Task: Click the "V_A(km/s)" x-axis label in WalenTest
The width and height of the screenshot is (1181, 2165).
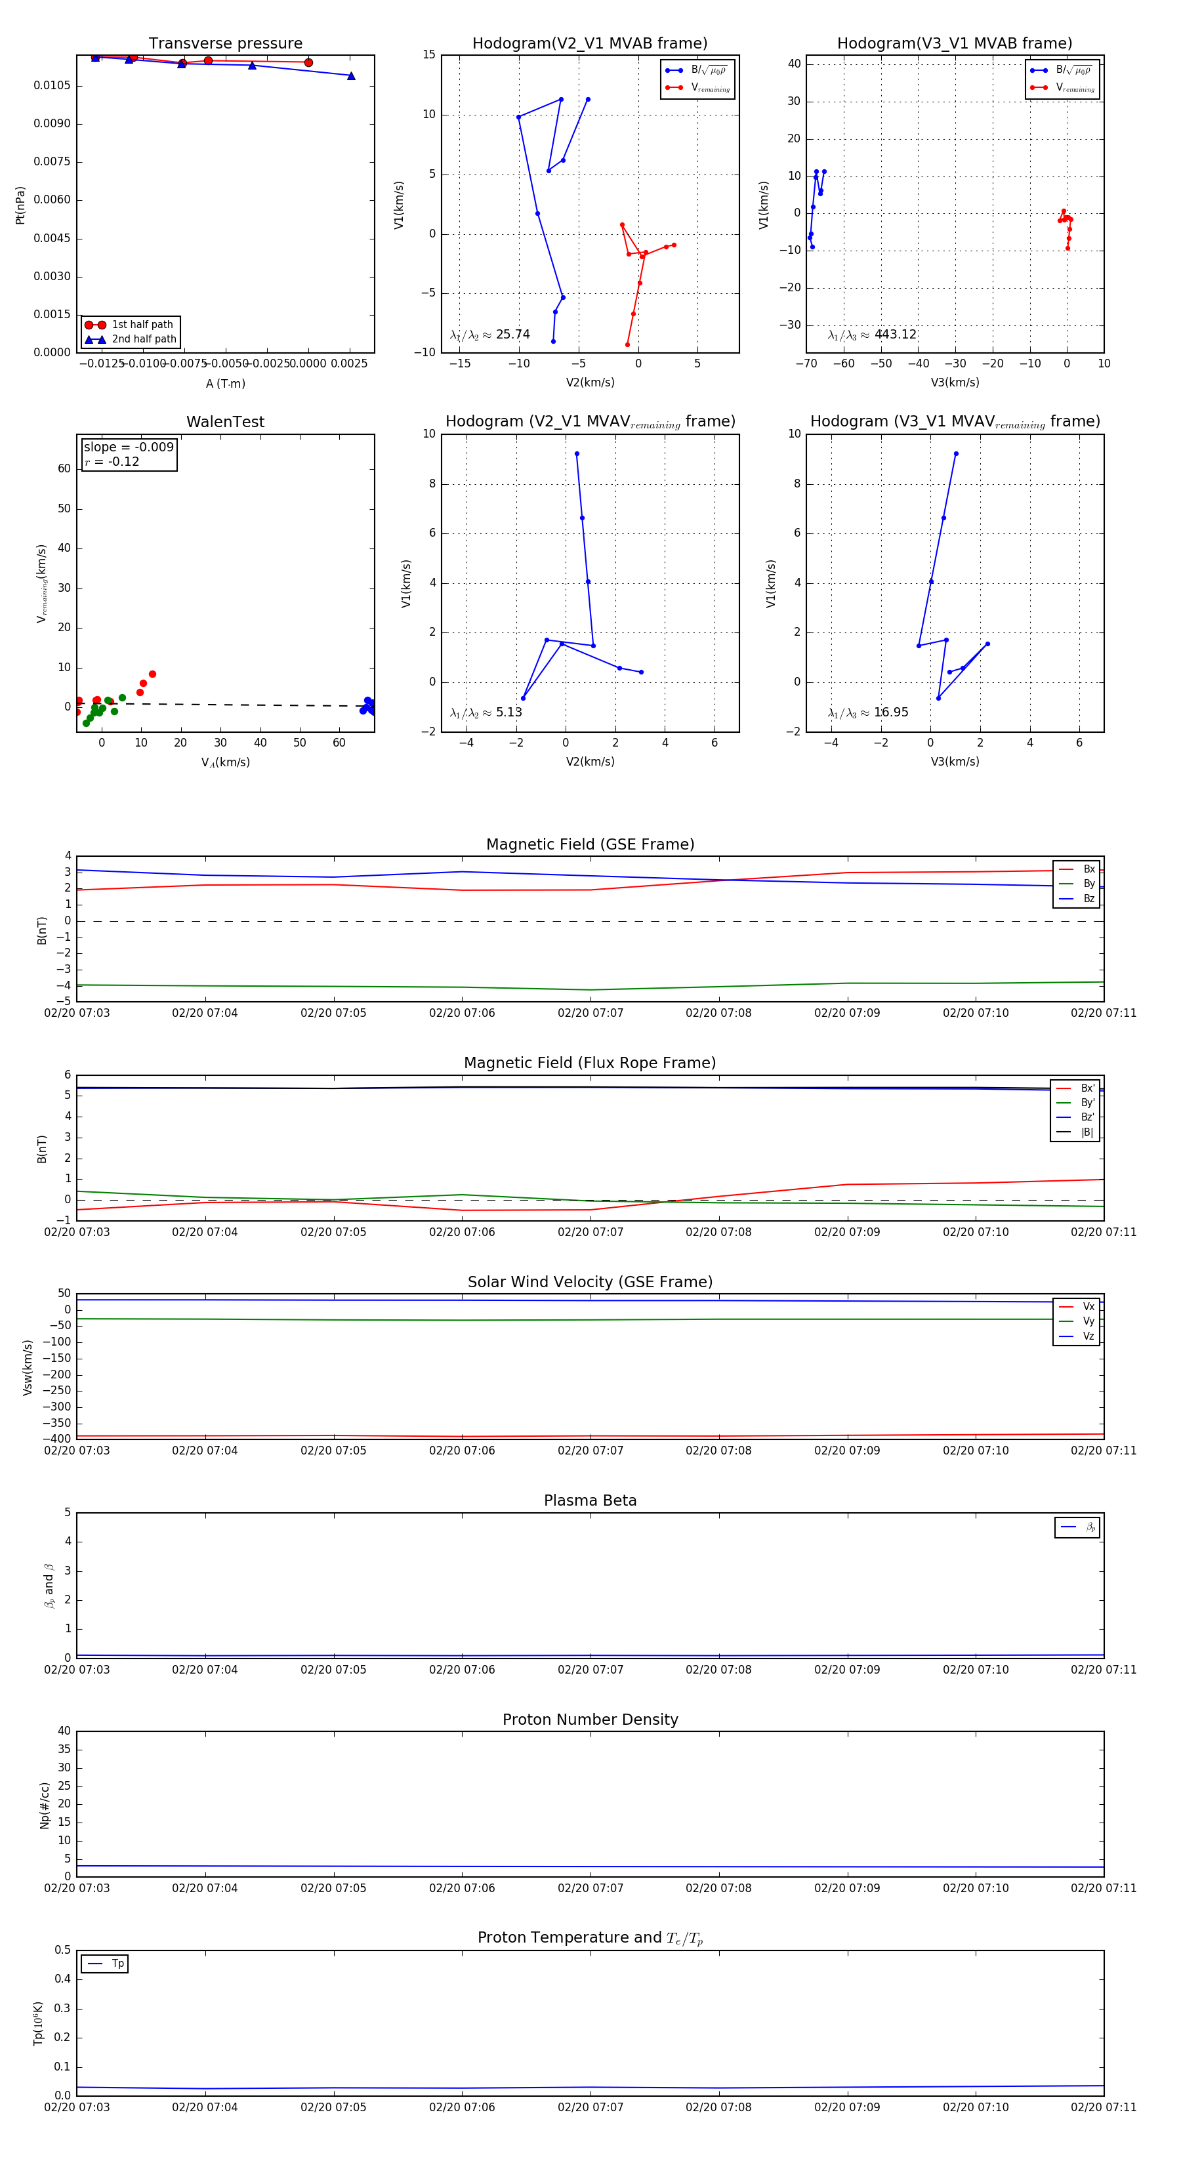Action: (225, 762)
